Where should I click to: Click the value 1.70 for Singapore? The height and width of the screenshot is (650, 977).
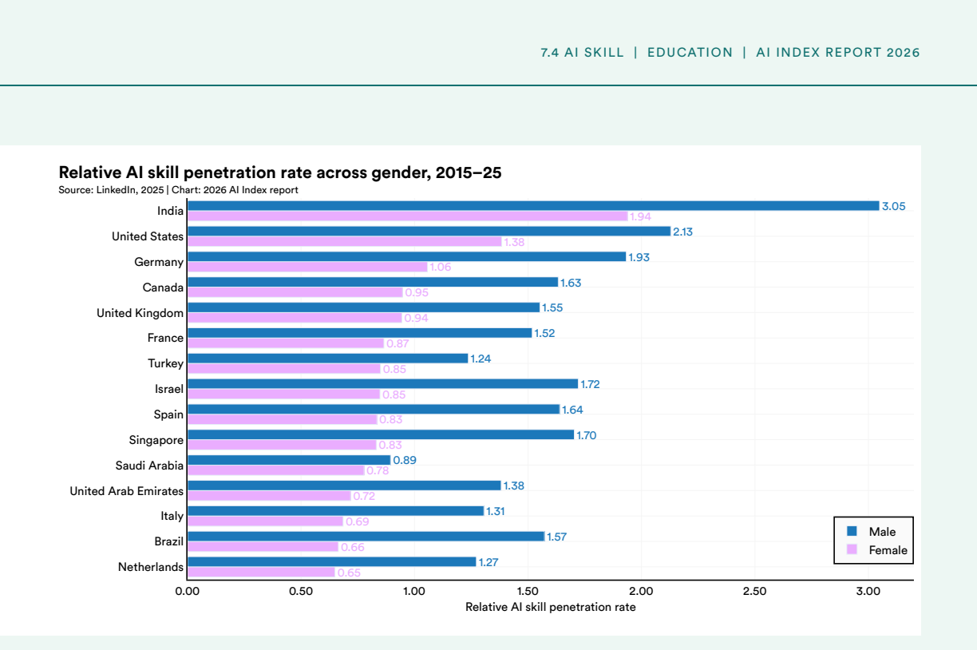pyautogui.click(x=587, y=435)
